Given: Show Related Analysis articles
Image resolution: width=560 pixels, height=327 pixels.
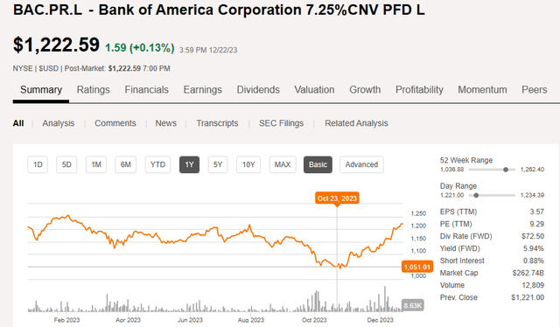Looking at the screenshot, I should point(356,123).
